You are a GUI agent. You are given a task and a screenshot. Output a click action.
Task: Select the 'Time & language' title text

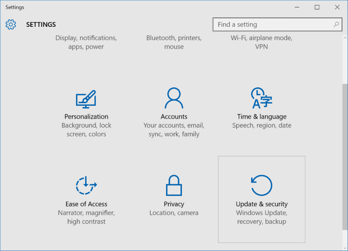[261, 117]
